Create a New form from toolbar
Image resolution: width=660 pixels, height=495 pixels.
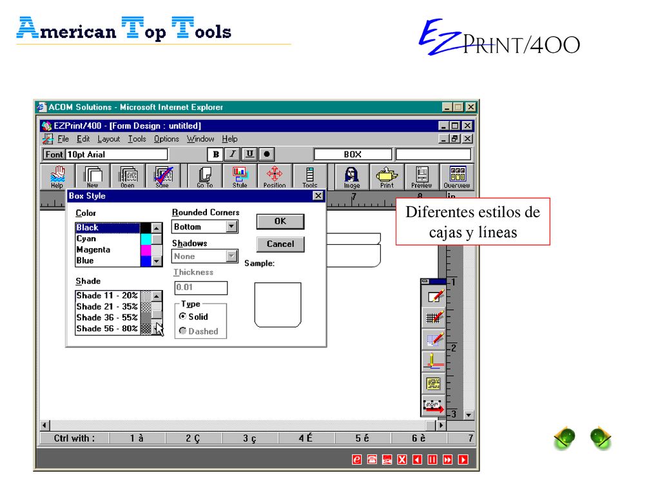(x=93, y=177)
